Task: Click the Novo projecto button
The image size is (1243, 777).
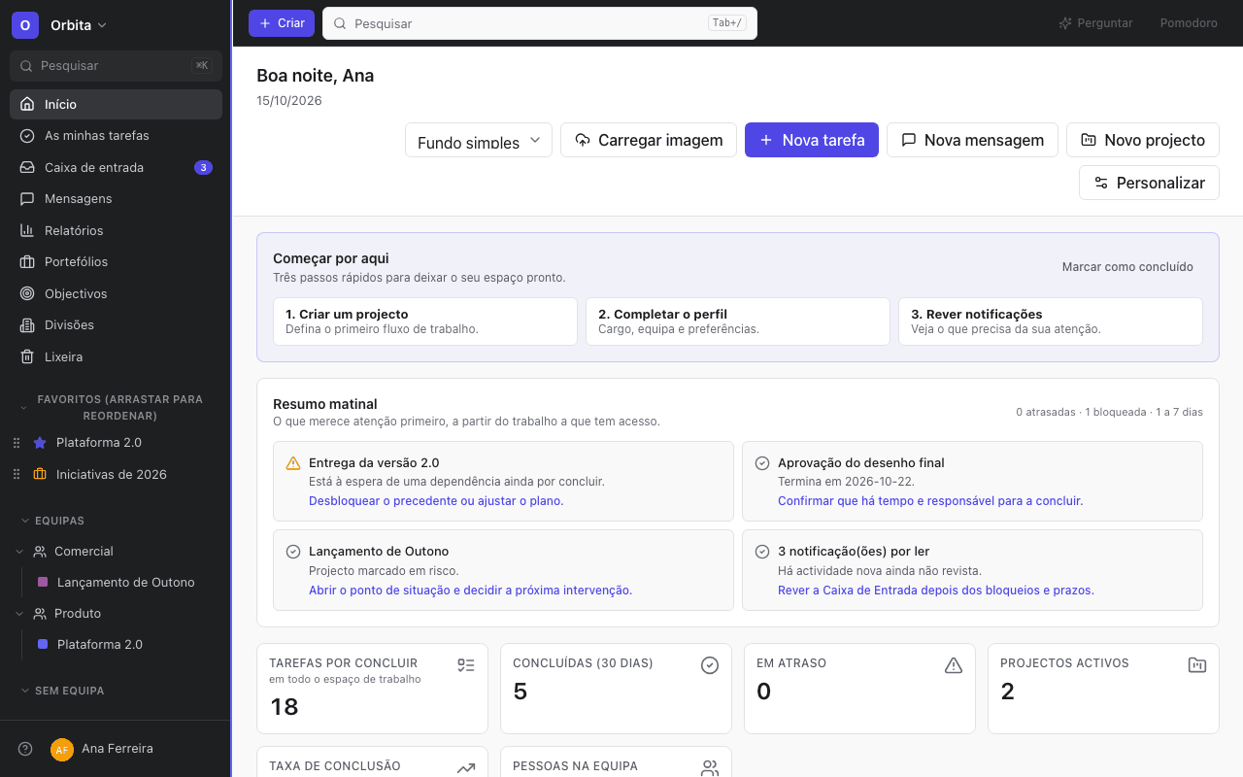Action: coord(1143,140)
